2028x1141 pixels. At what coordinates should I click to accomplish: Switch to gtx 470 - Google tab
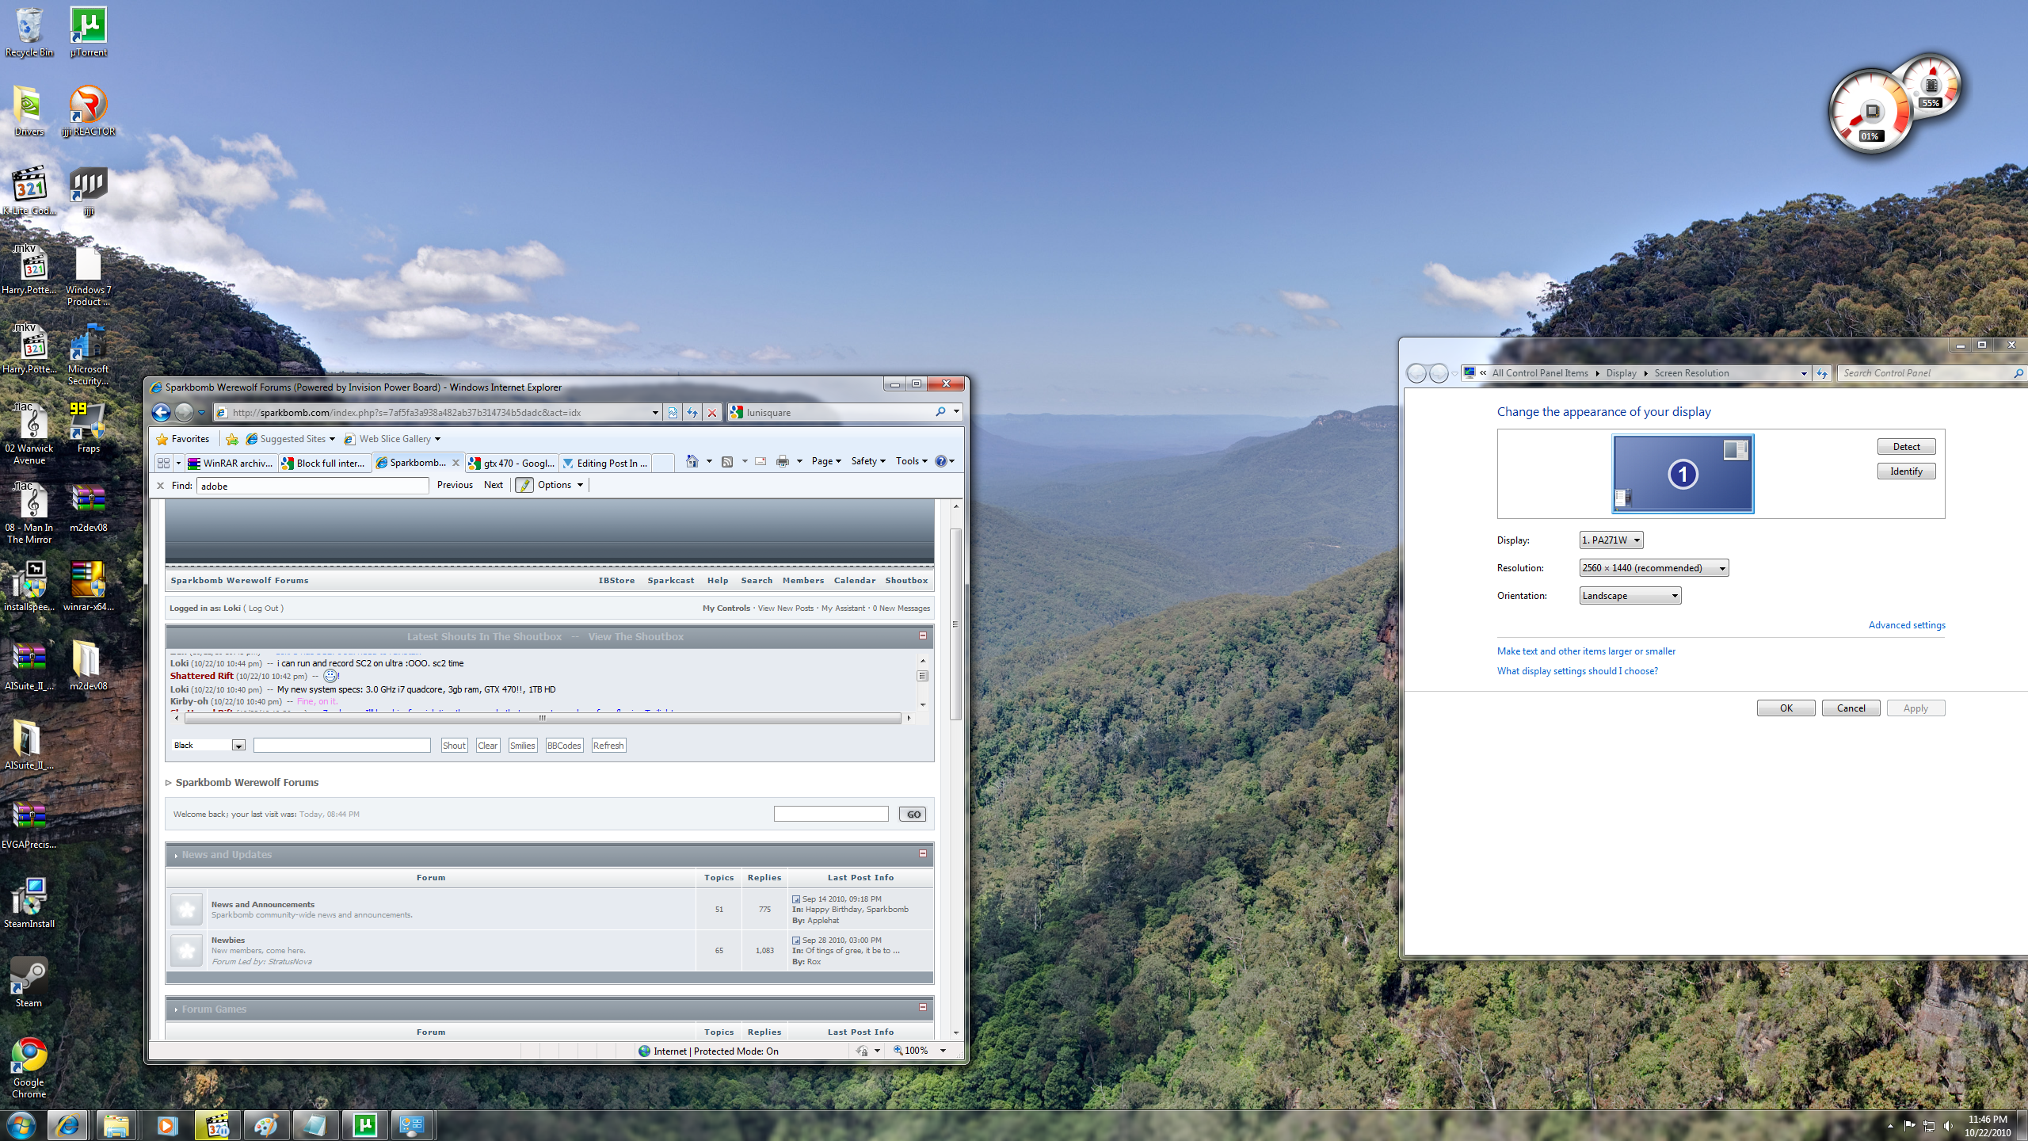512,464
